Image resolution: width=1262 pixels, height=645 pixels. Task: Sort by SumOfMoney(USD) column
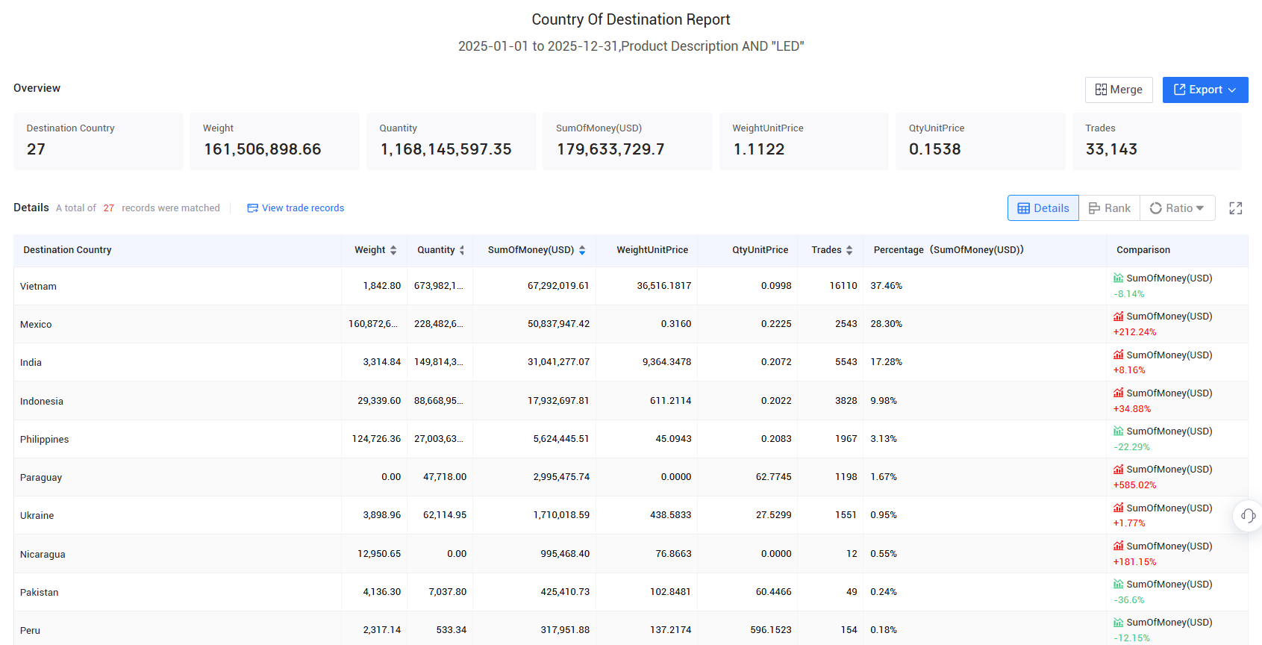582,250
